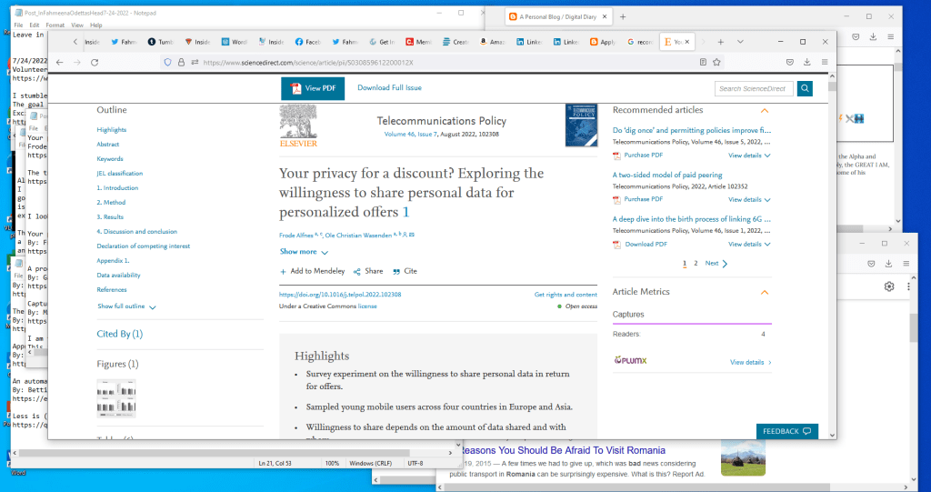
Task: Click the FEEDBACK button
Action: click(x=786, y=431)
